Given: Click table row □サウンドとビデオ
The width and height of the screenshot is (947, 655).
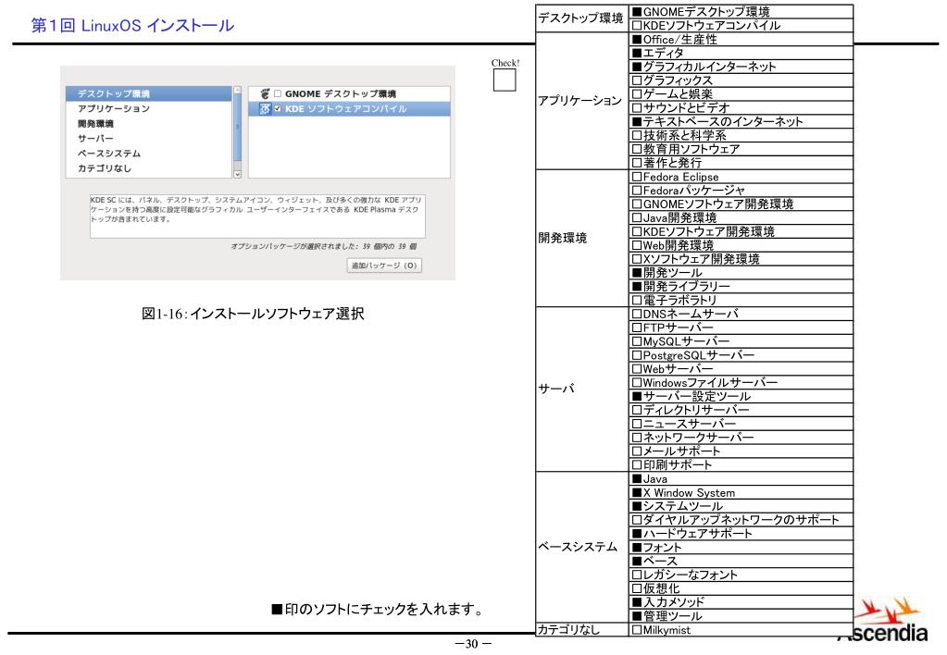Looking at the screenshot, I should click(741, 108).
